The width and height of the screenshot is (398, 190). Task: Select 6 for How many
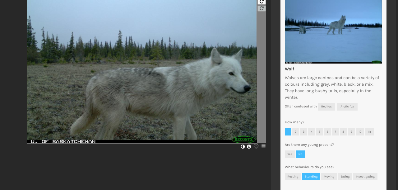pyautogui.click(x=327, y=132)
